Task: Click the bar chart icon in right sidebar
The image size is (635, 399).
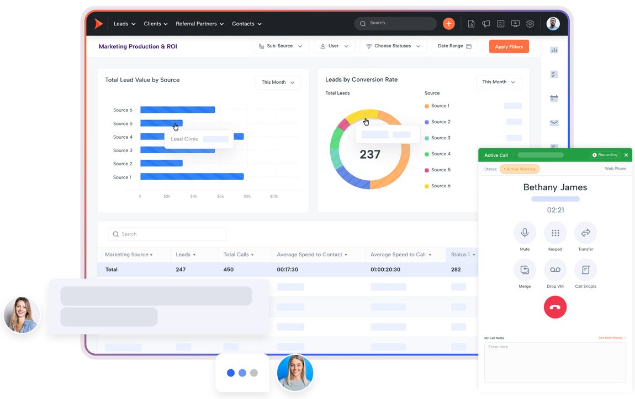Action: 554,50
